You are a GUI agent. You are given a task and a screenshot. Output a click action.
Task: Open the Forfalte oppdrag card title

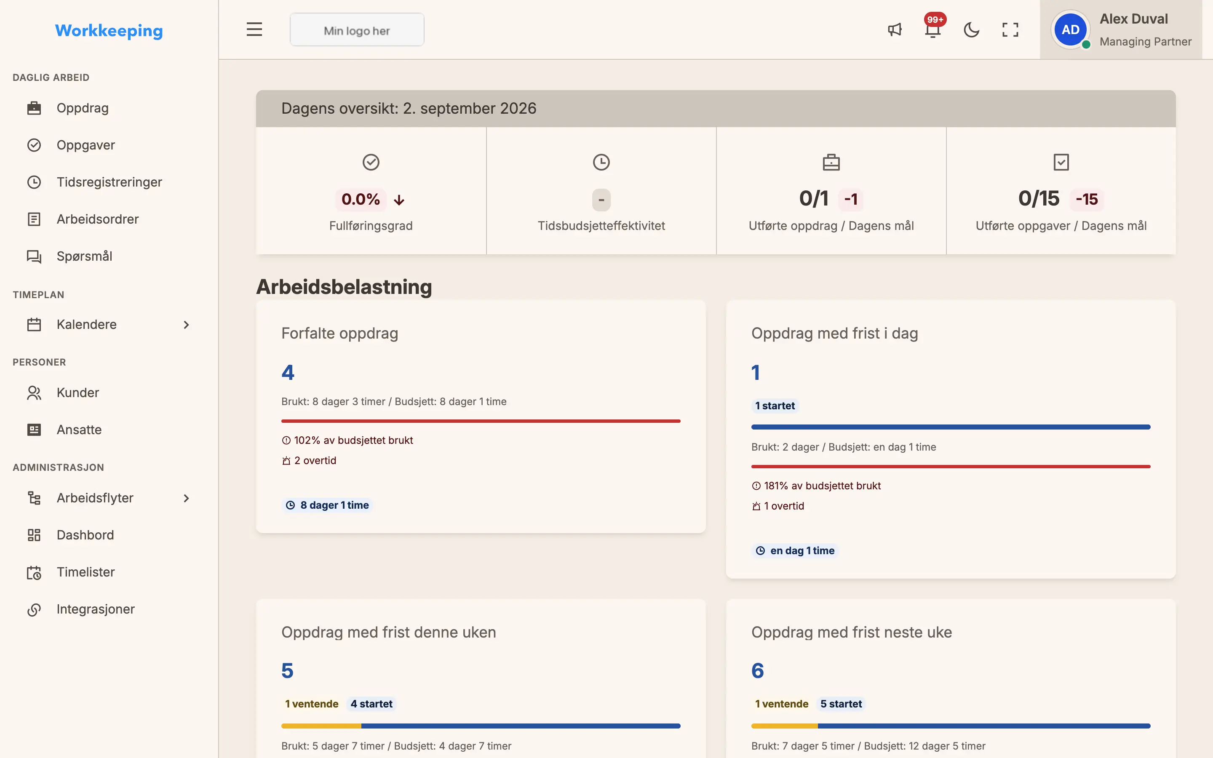(x=339, y=334)
